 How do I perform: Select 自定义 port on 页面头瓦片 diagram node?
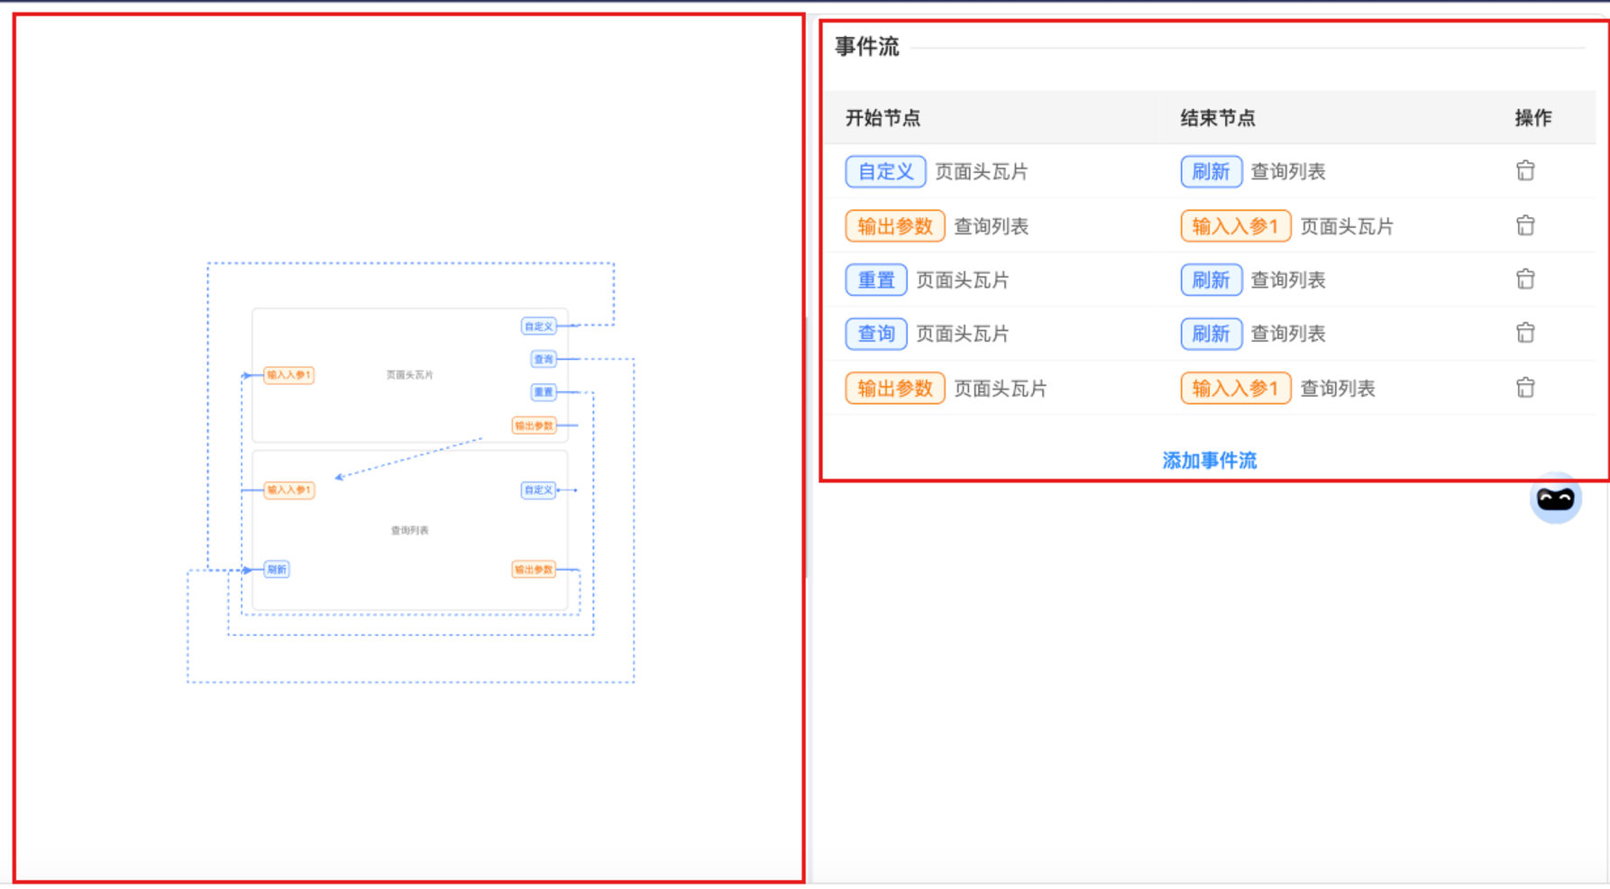tap(538, 326)
